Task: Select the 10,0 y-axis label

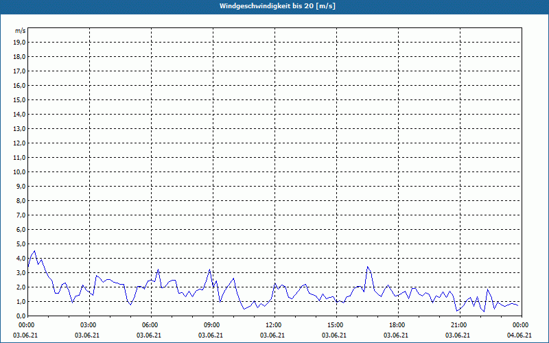Action: (x=19, y=172)
